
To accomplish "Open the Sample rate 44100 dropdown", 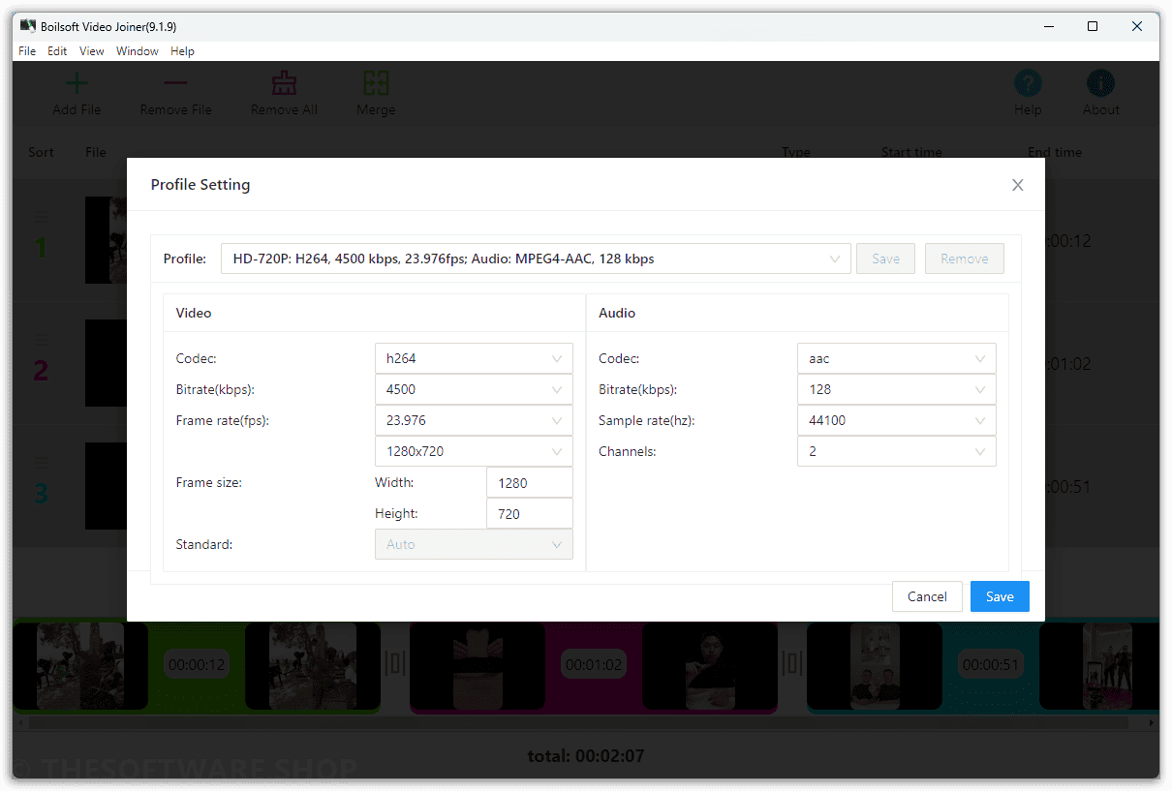I will pos(897,420).
